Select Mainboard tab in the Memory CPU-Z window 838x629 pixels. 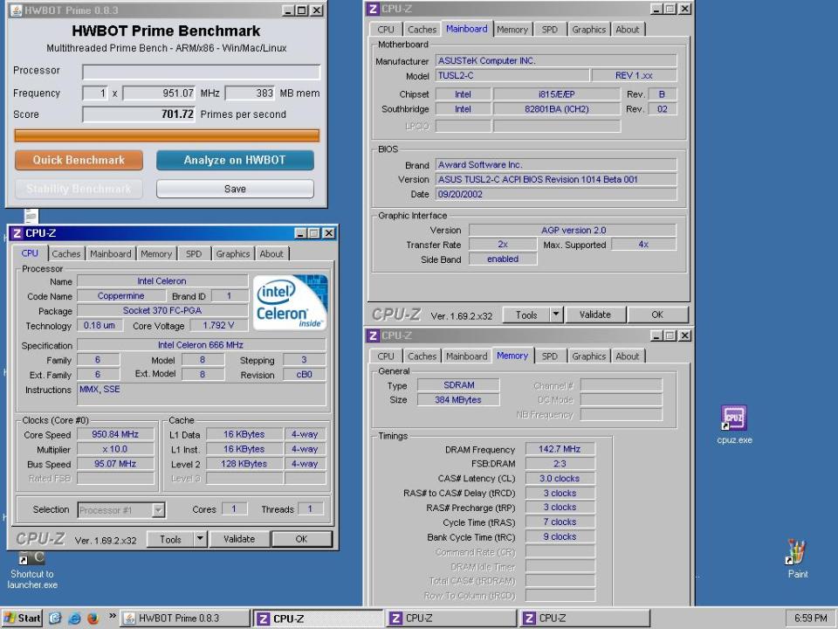[x=466, y=356]
